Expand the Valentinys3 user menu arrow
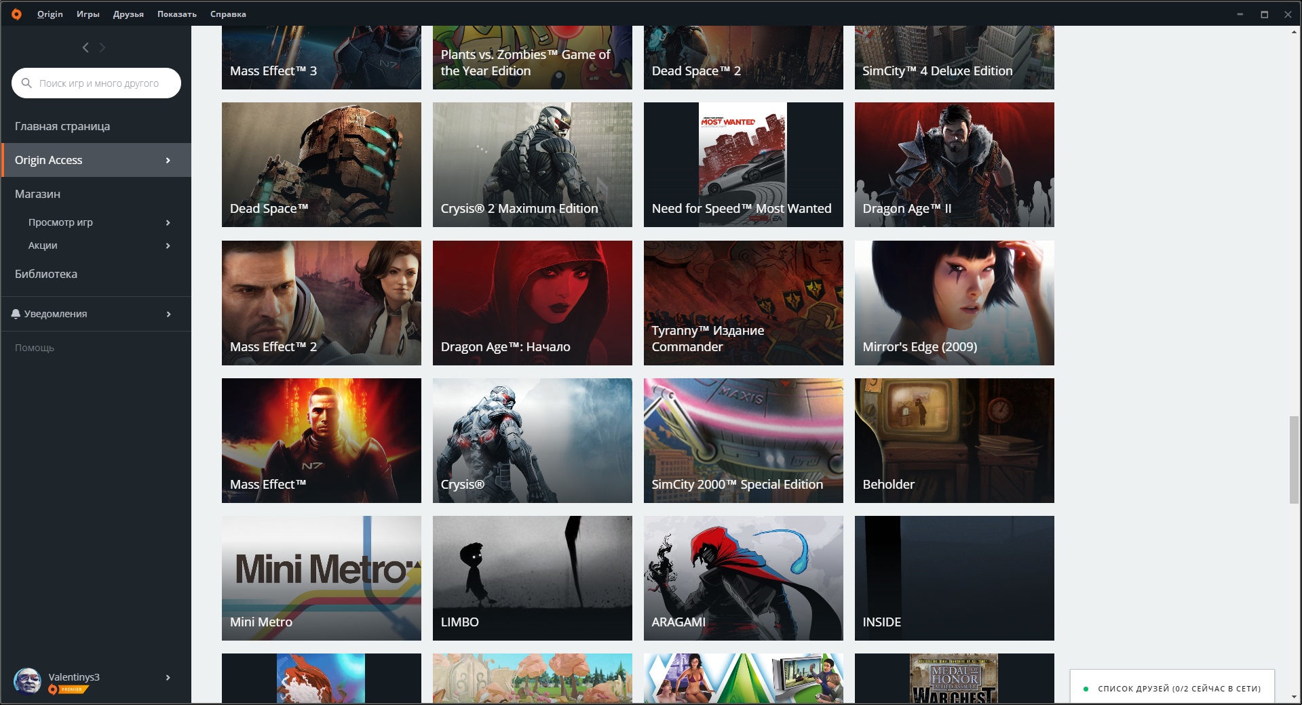The width and height of the screenshot is (1302, 705). pos(168,677)
